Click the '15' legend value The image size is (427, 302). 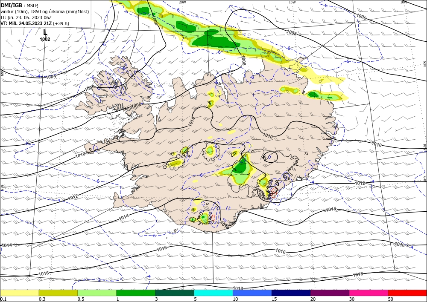click(274, 299)
